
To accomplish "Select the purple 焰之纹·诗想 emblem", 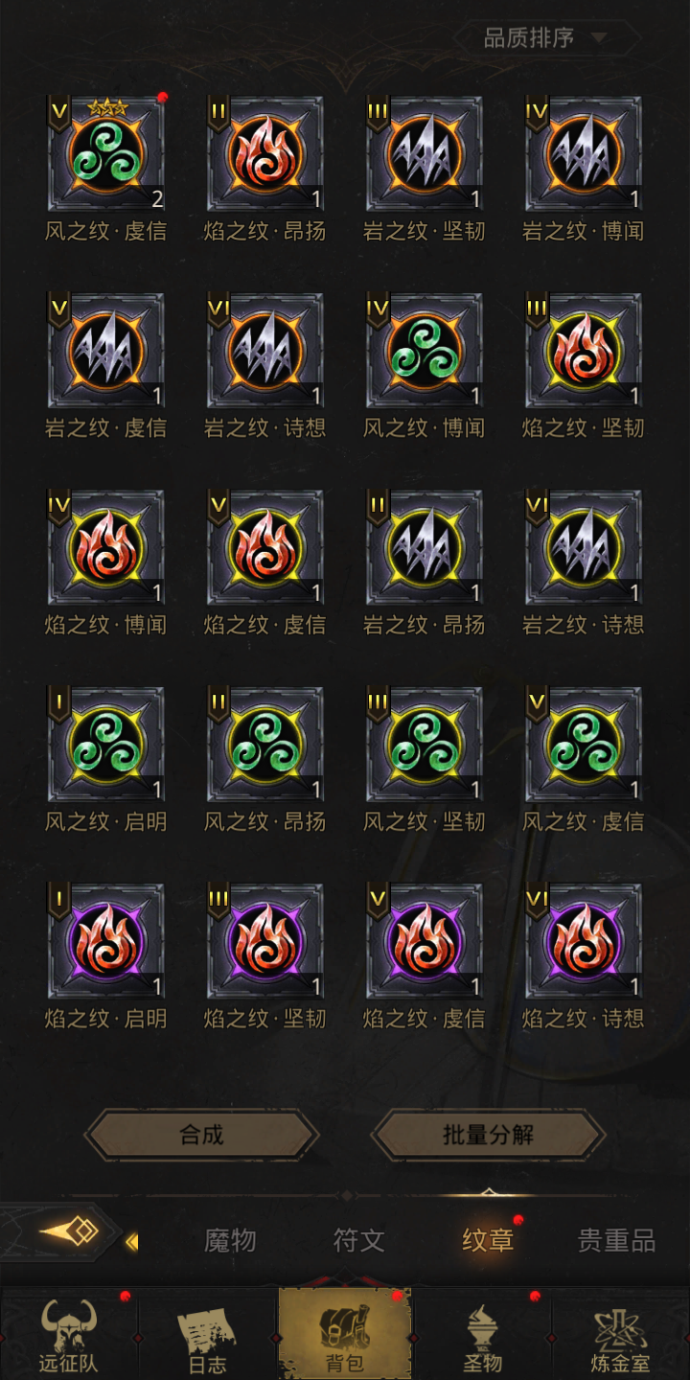I will 584,941.
